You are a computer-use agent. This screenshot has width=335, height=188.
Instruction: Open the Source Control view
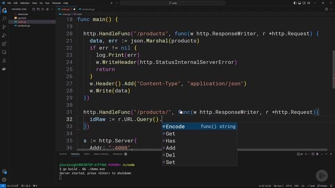coord(4,27)
